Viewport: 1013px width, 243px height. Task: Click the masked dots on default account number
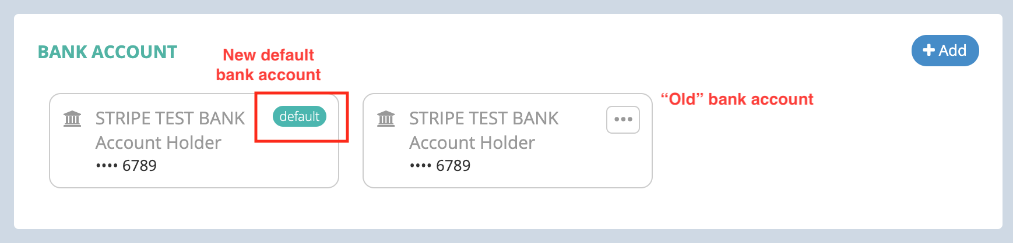tap(107, 166)
